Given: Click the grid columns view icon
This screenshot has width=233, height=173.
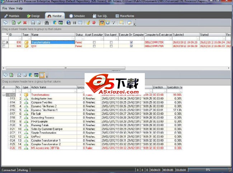Looking at the screenshot, I should tap(75, 23).
